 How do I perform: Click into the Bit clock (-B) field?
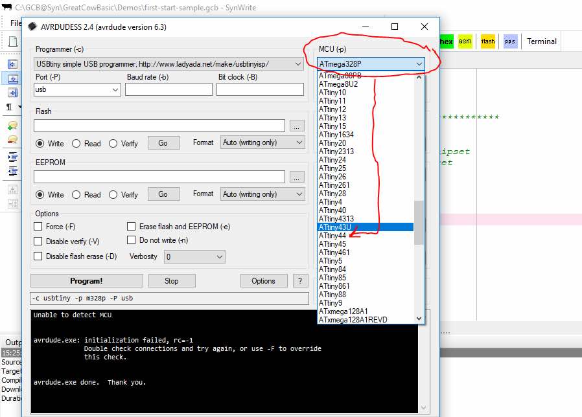coord(260,89)
